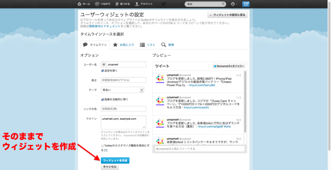
Task: Open the developer documentation (開発者向けドキュメント) link
Action: [x=105, y=26]
